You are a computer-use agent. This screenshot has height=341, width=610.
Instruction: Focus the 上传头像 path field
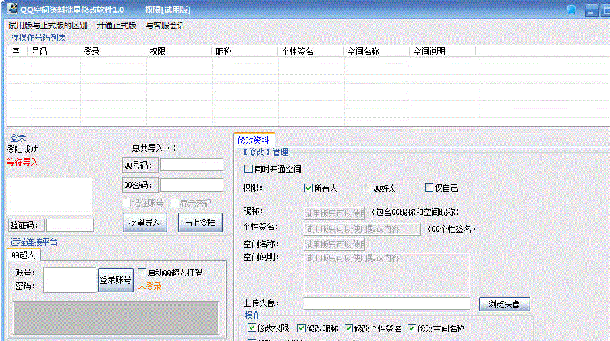[x=387, y=303]
